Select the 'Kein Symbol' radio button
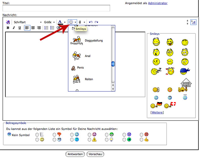The image size is (200, 158). coord(9,134)
